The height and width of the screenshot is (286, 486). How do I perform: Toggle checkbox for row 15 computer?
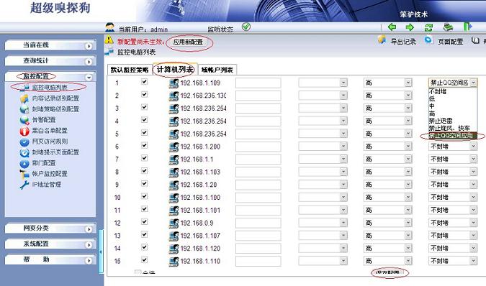(x=144, y=259)
